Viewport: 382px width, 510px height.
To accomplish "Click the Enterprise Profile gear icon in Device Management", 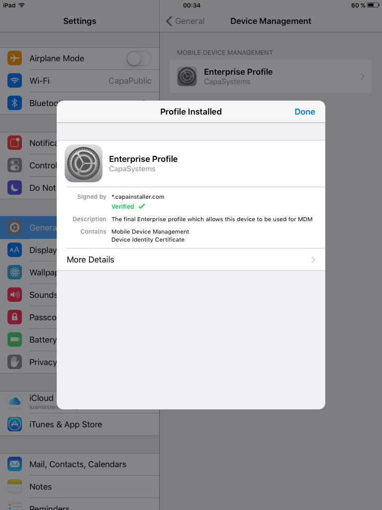I will tap(187, 76).
